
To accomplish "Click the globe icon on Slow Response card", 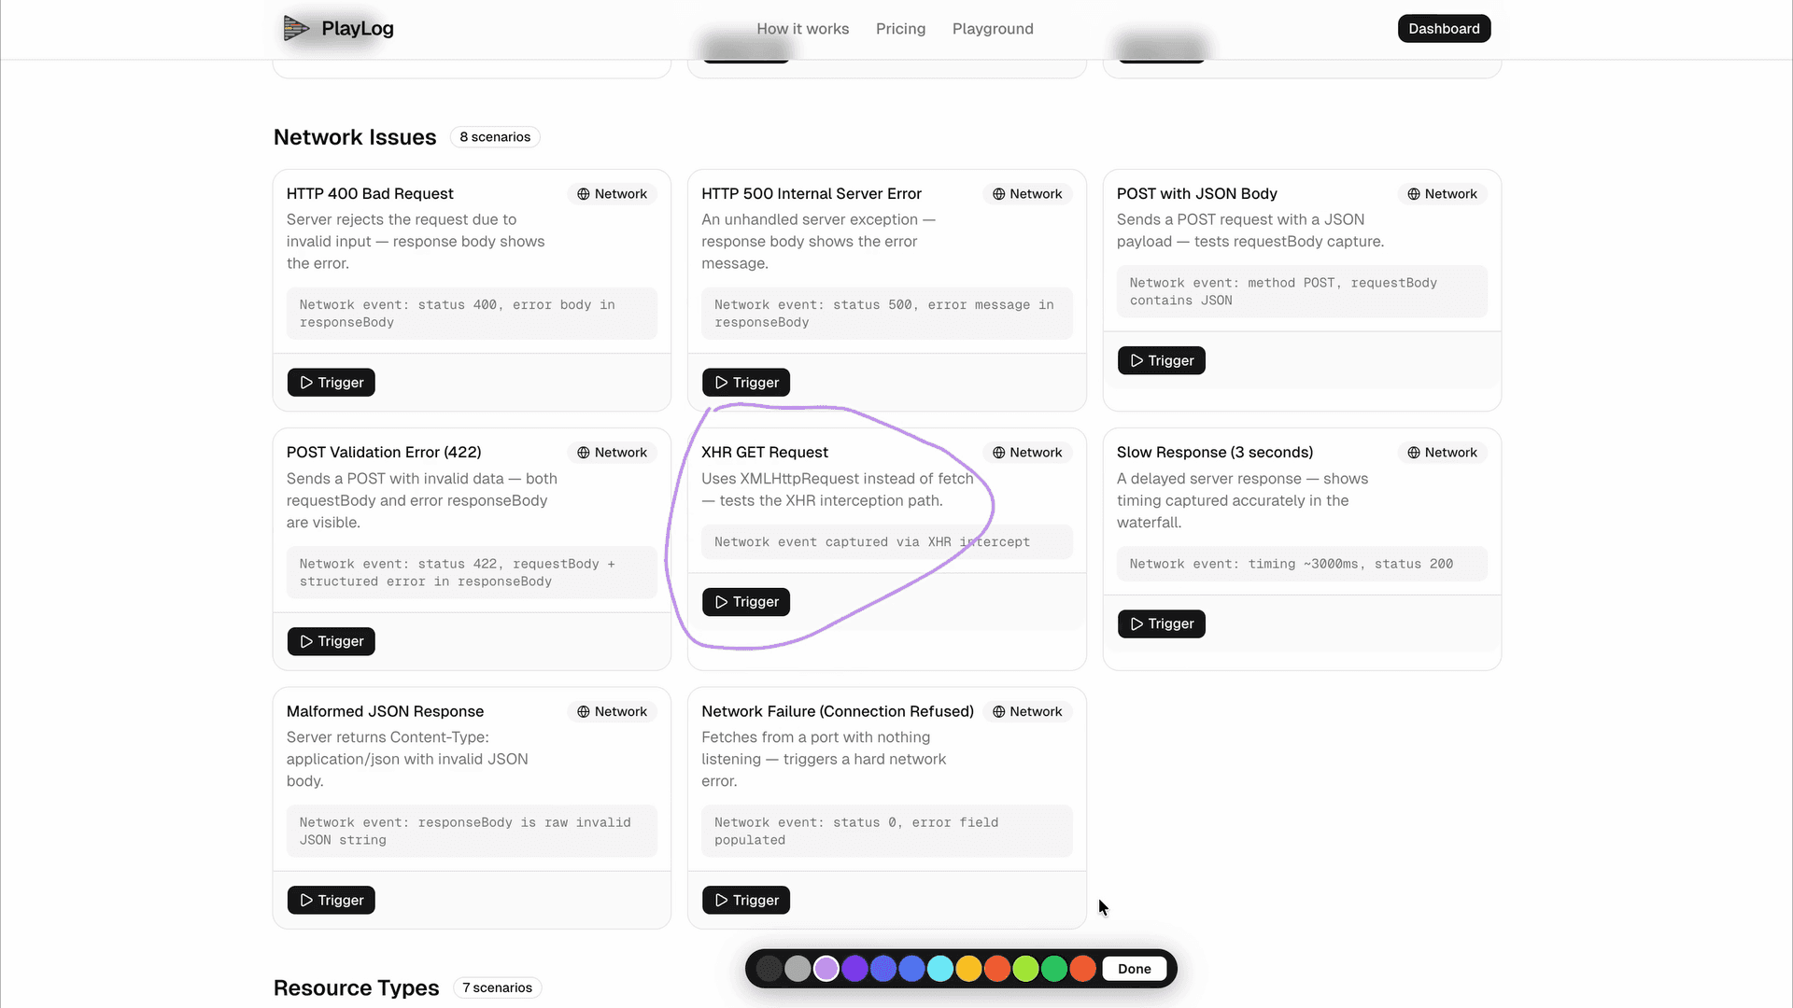I will (x=1412, y=452).
